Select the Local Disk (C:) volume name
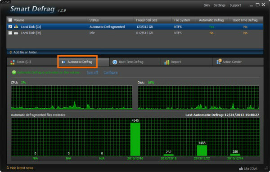The width and height of the screenshot is (270, 172). point(31,27)
